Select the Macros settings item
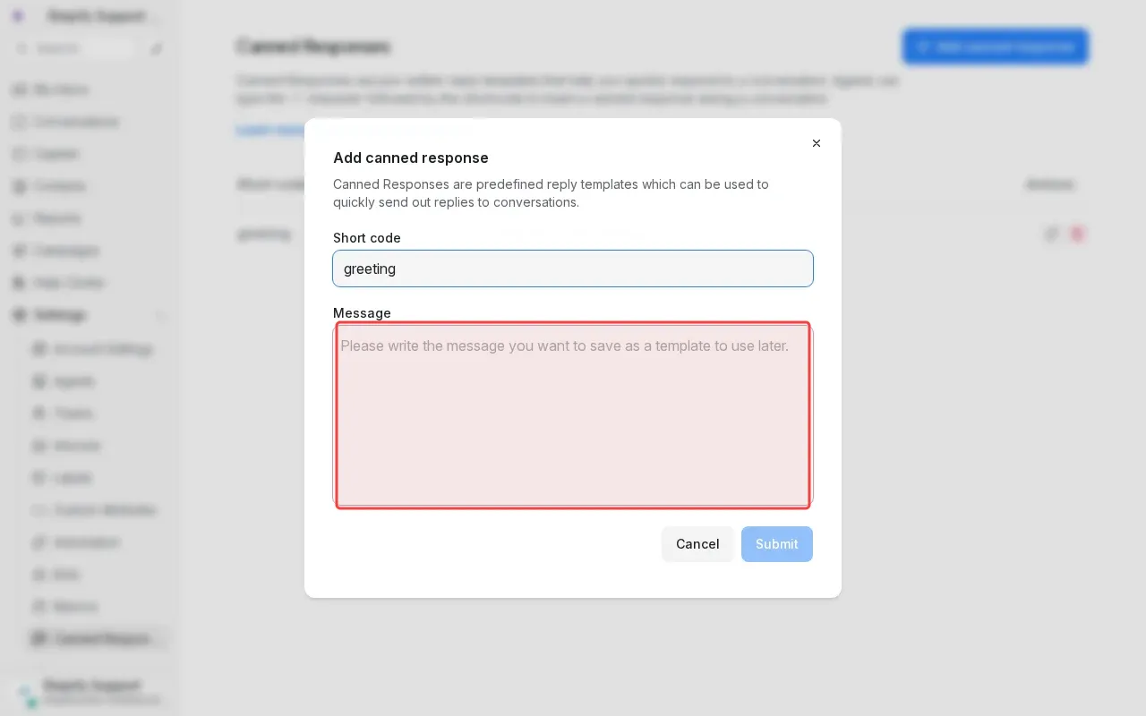This screenshot has width=1146, height=716. (75, 607)
